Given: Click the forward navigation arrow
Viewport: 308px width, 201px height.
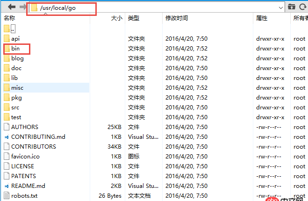Looking at the screenshot, I should pyautogui.click(x=23, y=7).
